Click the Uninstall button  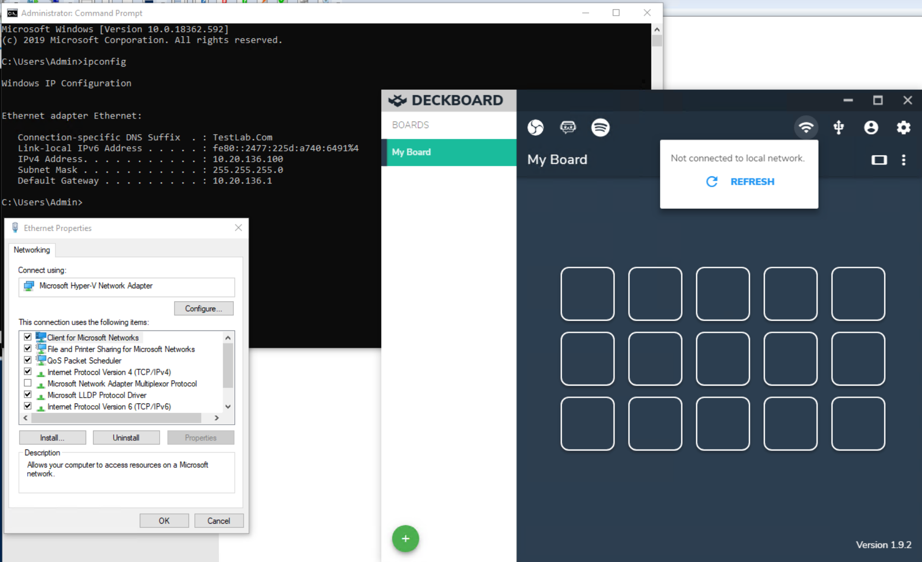pyautogui.click(x=126, y=438)
